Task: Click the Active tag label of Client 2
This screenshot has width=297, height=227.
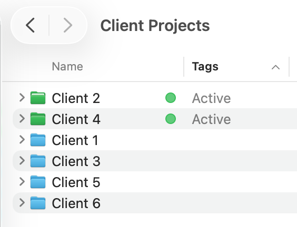Action: click(211, 98)
